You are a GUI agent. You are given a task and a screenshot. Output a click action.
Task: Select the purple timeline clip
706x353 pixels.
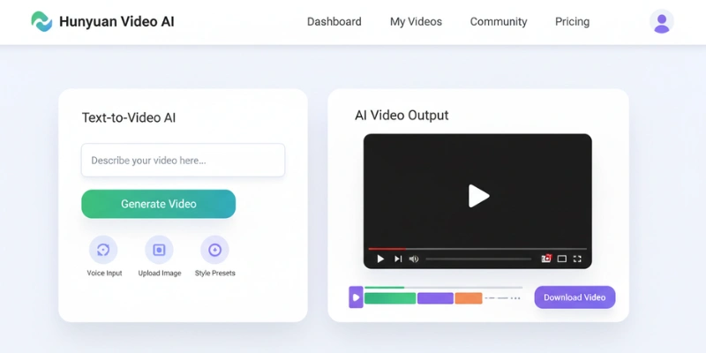[x=435, y=298]
